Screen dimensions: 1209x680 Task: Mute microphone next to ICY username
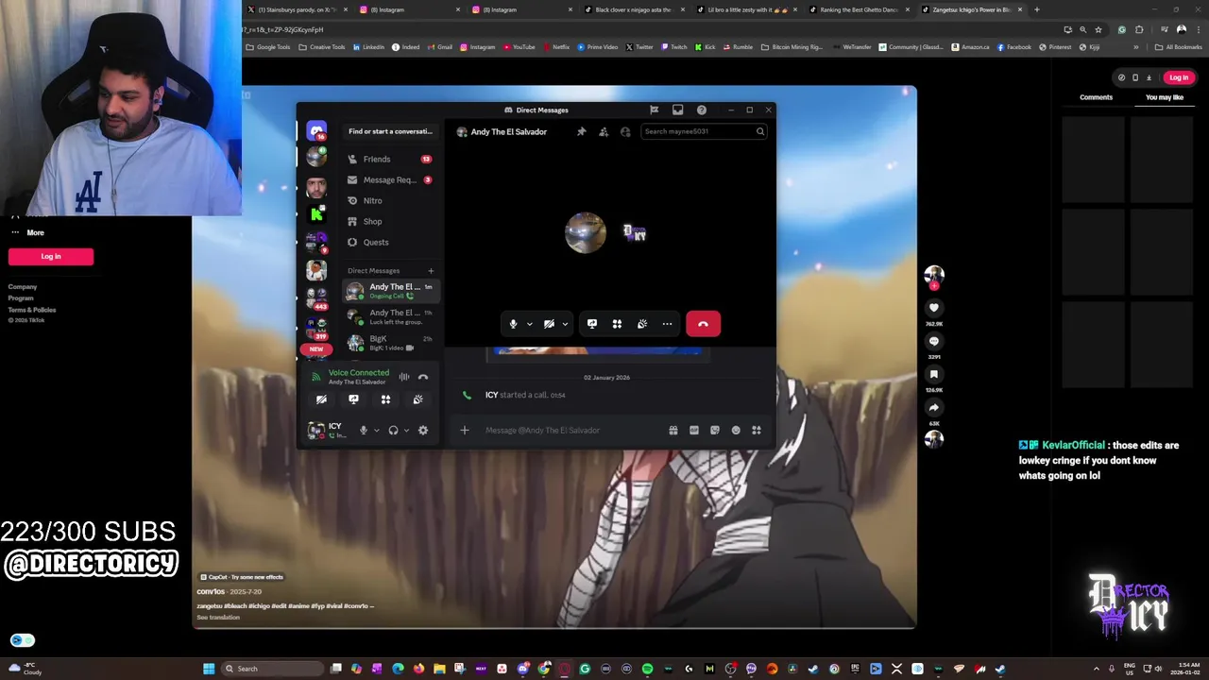(363, 430)
